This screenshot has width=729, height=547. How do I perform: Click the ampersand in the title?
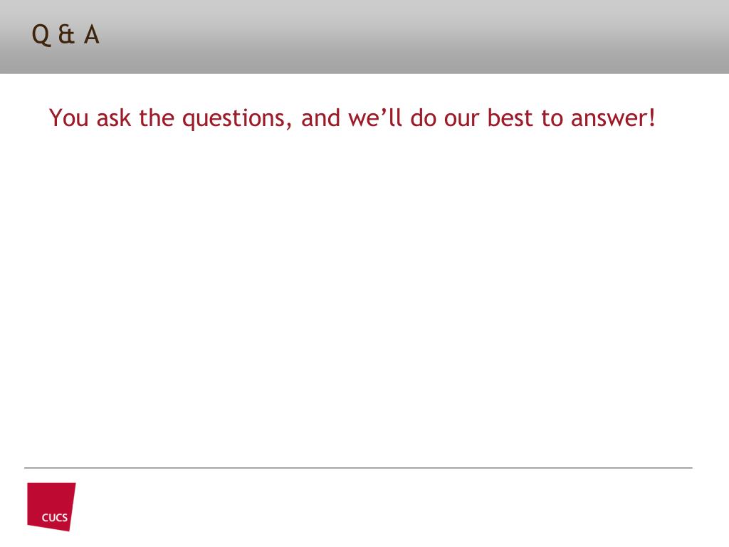pos(67,35)
